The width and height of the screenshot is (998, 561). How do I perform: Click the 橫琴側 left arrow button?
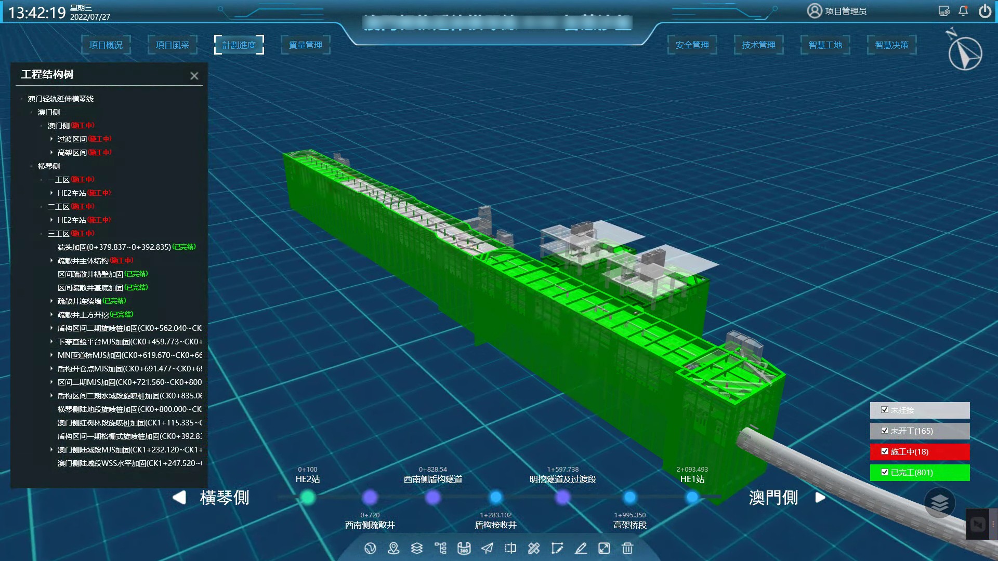click(179, 497)
